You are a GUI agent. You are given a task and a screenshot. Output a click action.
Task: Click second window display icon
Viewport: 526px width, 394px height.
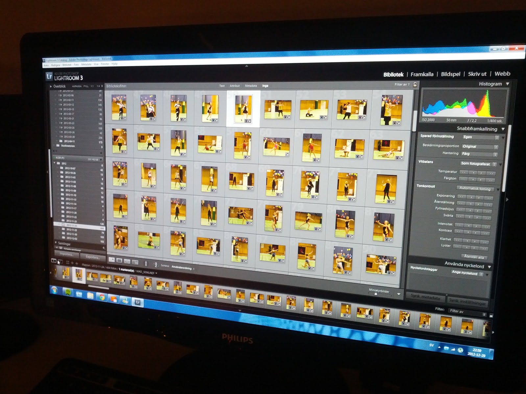coord(60,262)
